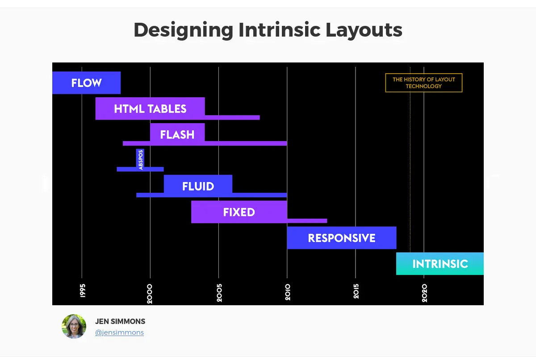
Task: Click the 2000 year label
Action: (x=150, y=294)
